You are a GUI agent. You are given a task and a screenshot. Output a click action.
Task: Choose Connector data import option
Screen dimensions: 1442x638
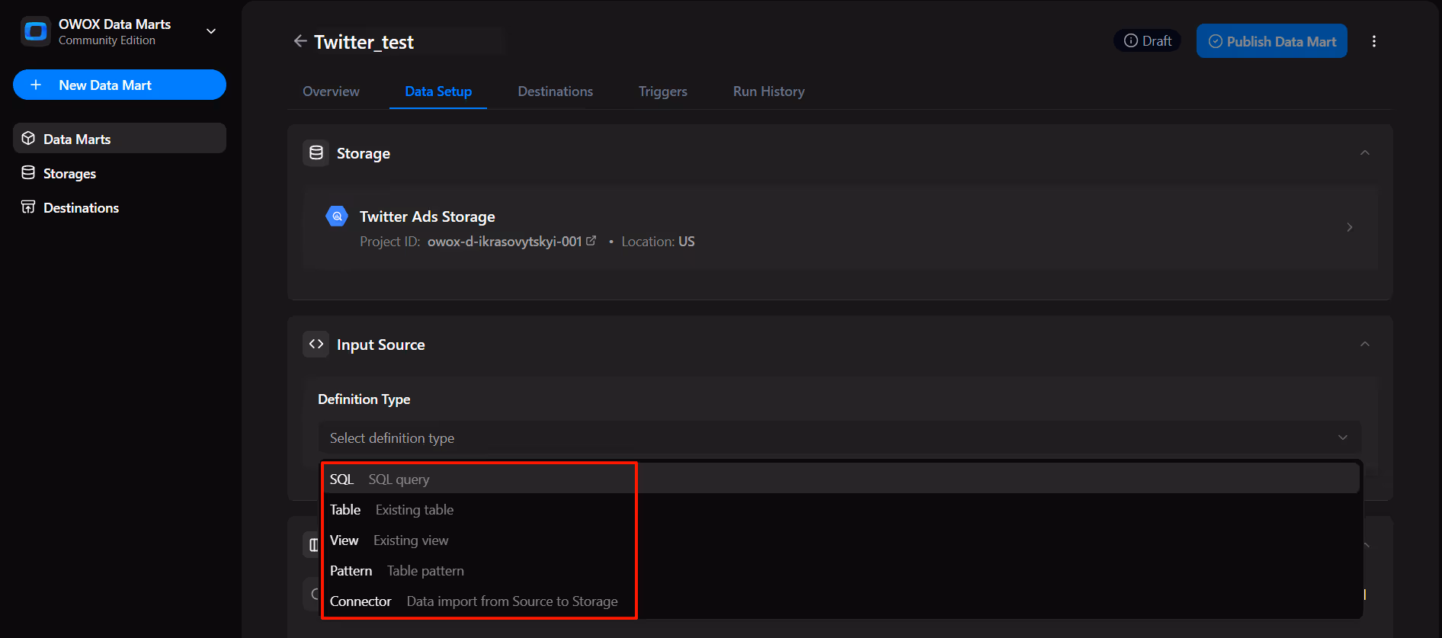841,601
